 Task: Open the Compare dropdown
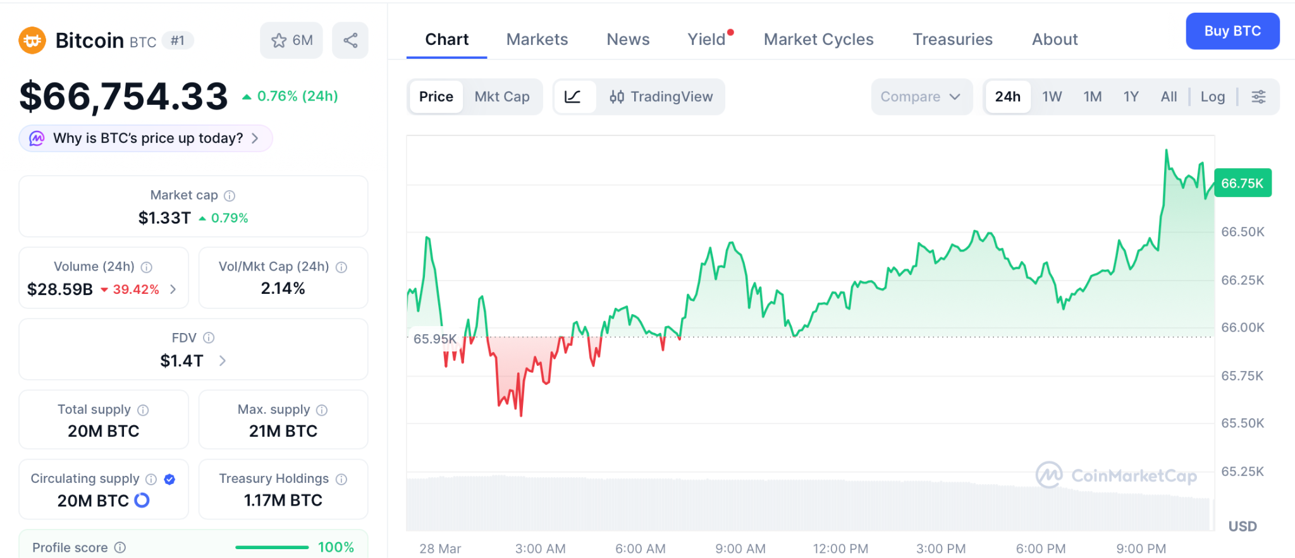(921, 97)
